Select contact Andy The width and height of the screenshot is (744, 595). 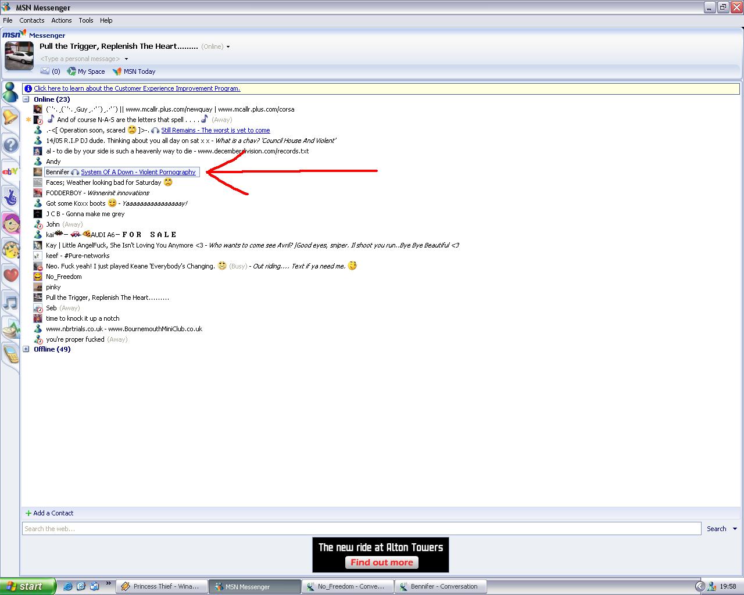[53, 162]
